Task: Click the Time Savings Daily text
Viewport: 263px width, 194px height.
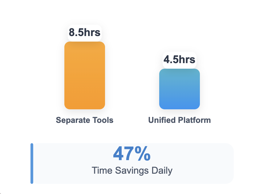Action: point(132,171)
